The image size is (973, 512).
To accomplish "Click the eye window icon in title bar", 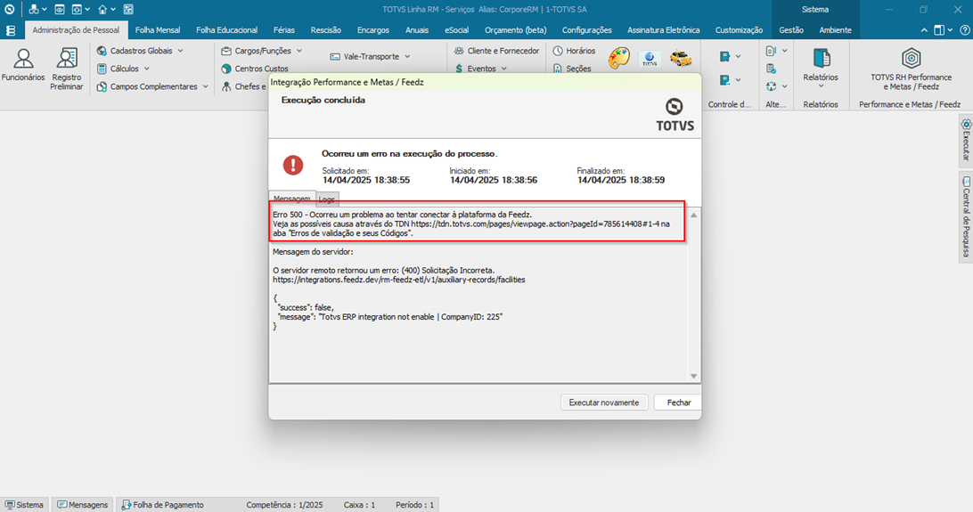I will pos(60,9).
